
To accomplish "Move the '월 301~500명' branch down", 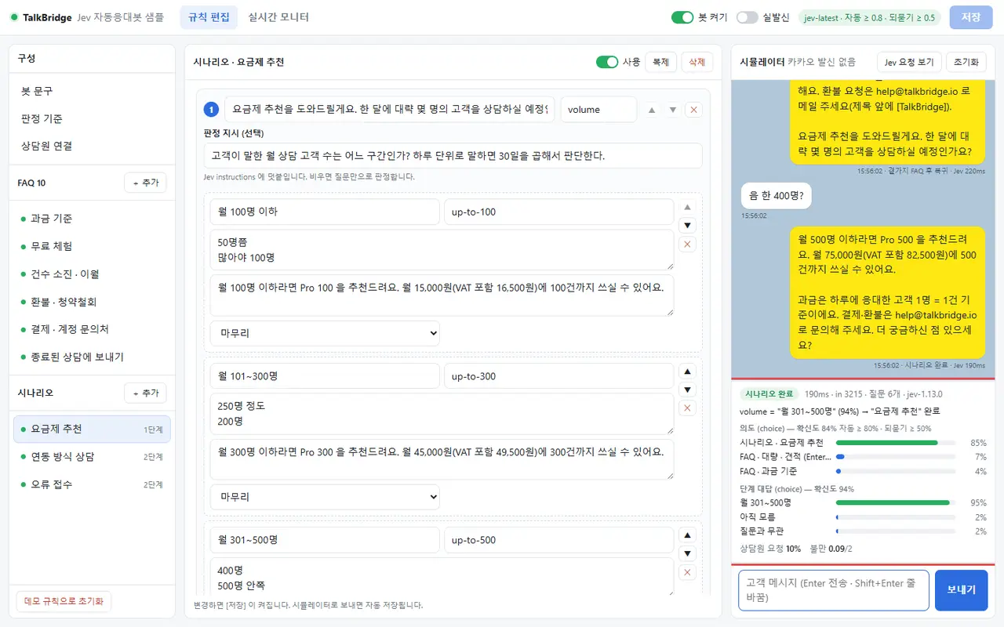I will 688,553.
